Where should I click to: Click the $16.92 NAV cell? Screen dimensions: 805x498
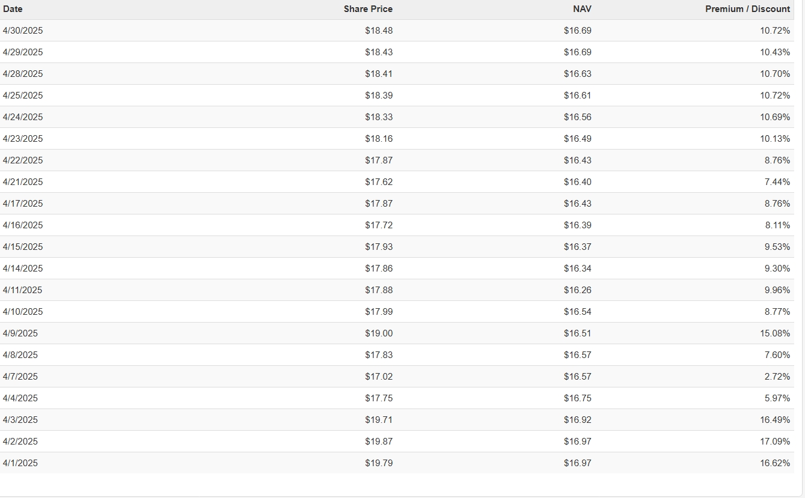click(x=577, y=420)
